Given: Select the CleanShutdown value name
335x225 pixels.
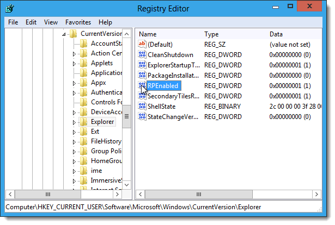Looking at the screenshot, I should [170, 55].
